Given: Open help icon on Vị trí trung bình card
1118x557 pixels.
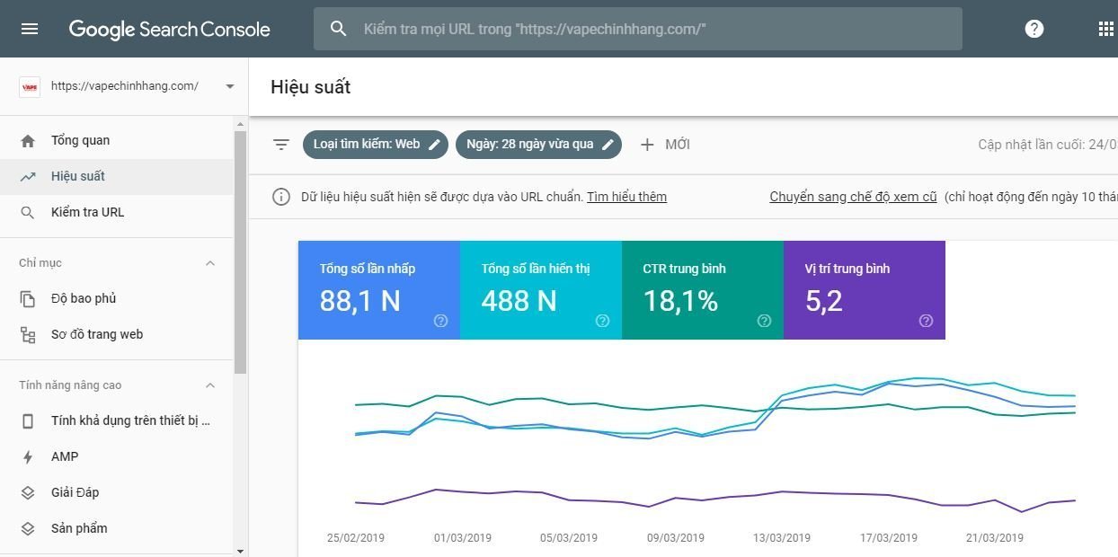Looking at the screenshot, I should (x=926, y=321).
